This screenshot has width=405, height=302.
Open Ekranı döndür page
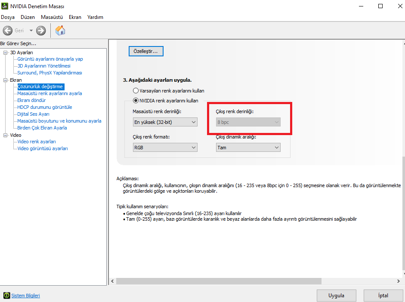pyautogui.click(x=31, y=100)
